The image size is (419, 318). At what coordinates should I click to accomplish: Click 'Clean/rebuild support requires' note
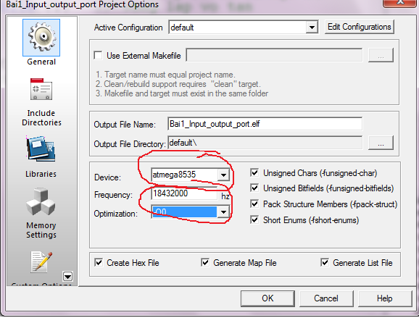[x=178, y=84]
